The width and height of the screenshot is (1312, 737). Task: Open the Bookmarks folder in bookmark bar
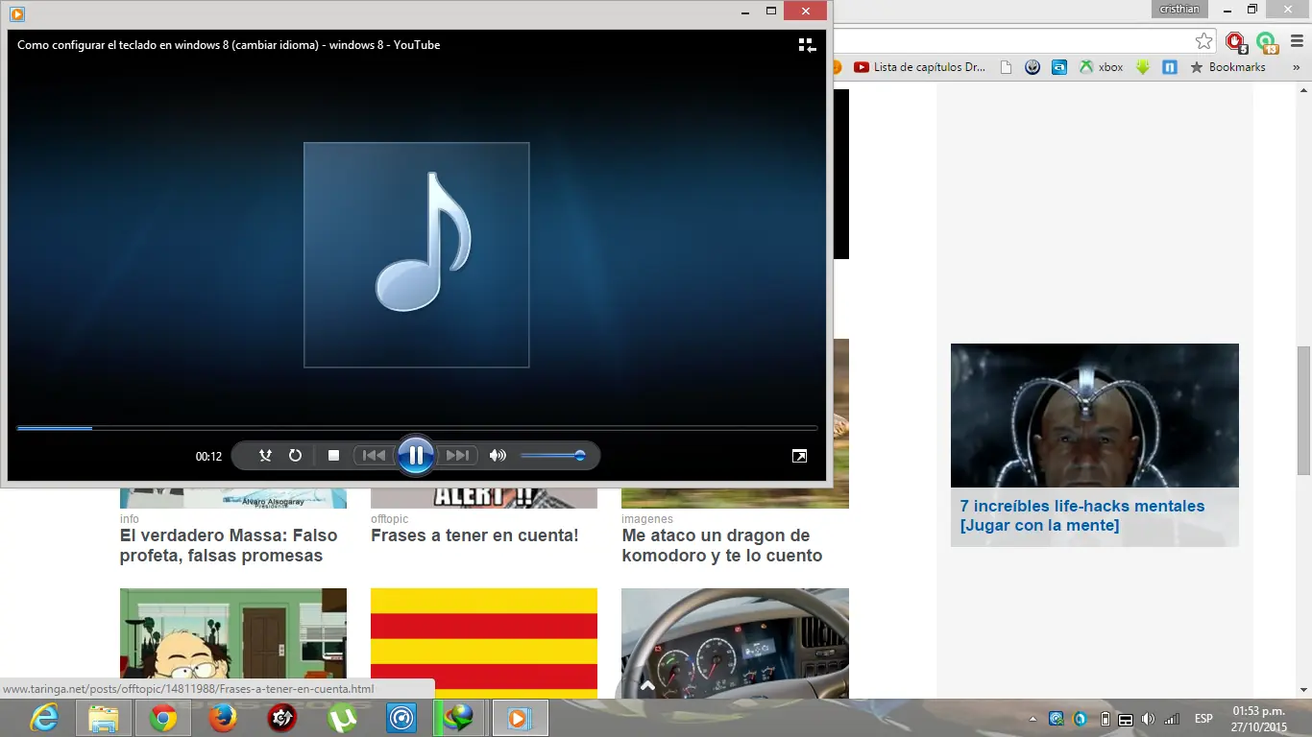(1227, 67)
